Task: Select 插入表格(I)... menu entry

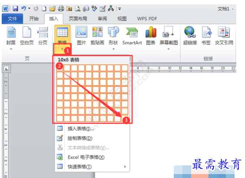Action: [92, 129]
